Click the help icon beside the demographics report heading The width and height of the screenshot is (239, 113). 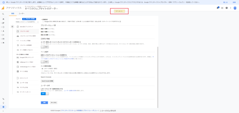coord(80,42)
